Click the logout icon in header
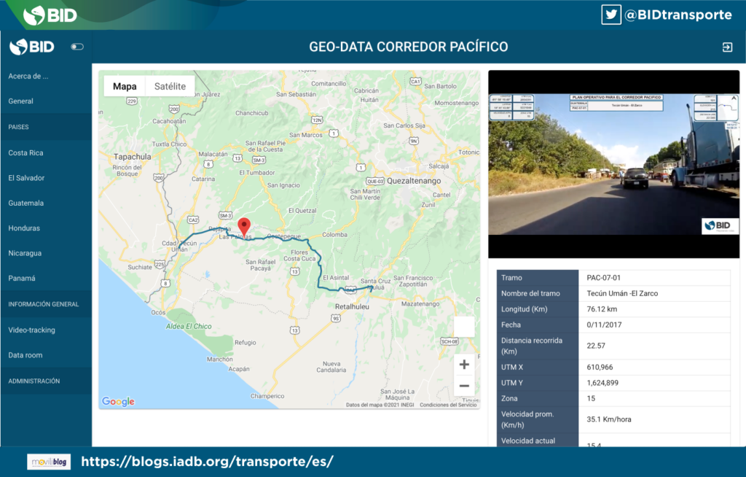 coord(726,47)
